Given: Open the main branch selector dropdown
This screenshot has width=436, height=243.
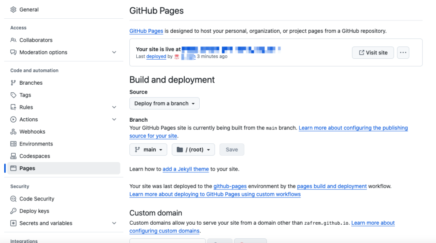Looking at the screenshot, I should [148, 149].
